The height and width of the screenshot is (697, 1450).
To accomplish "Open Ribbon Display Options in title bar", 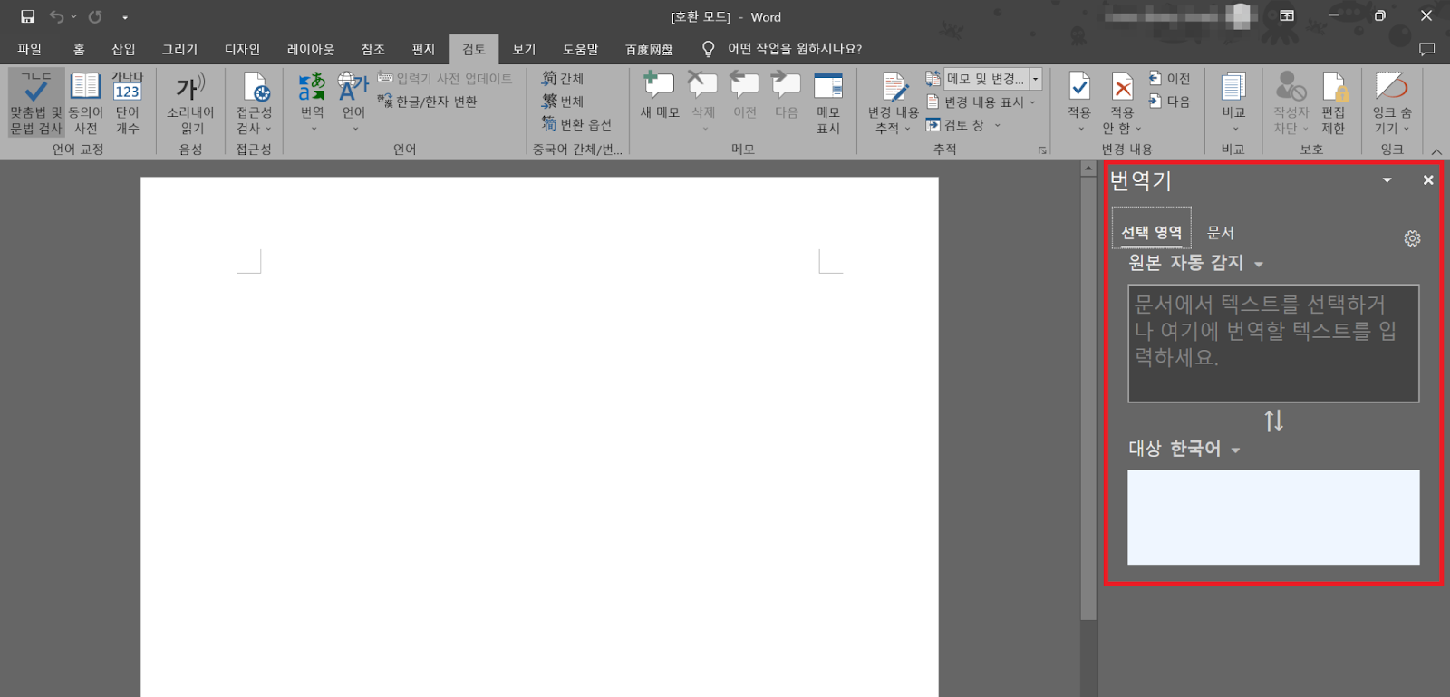I will (x=1286, y=16).
